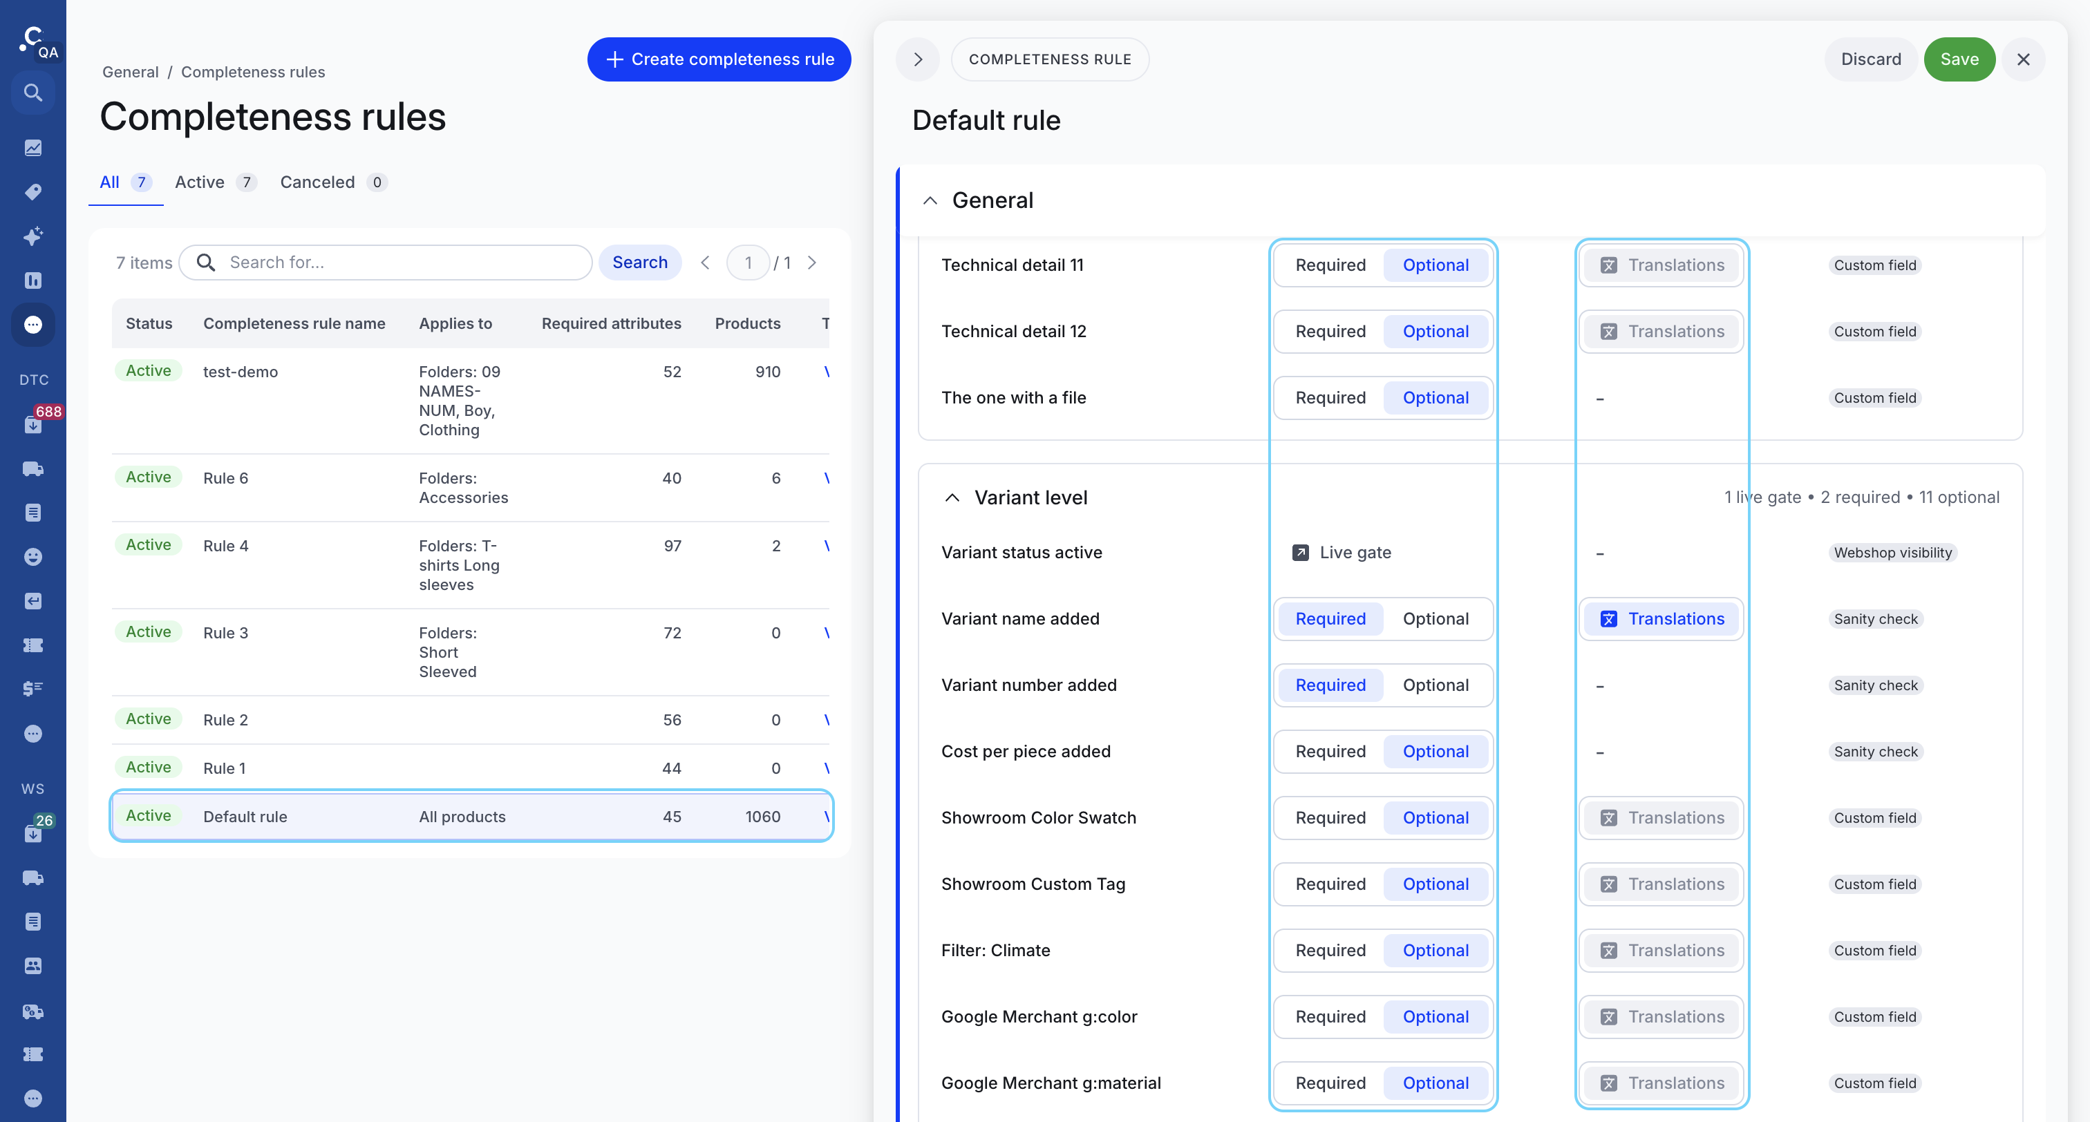Viewport: 2090px width, 1122px height.
Task: Open the DTC inbox icon with the 688 badge
Action: pyautogui.click(x=32, y=424)
